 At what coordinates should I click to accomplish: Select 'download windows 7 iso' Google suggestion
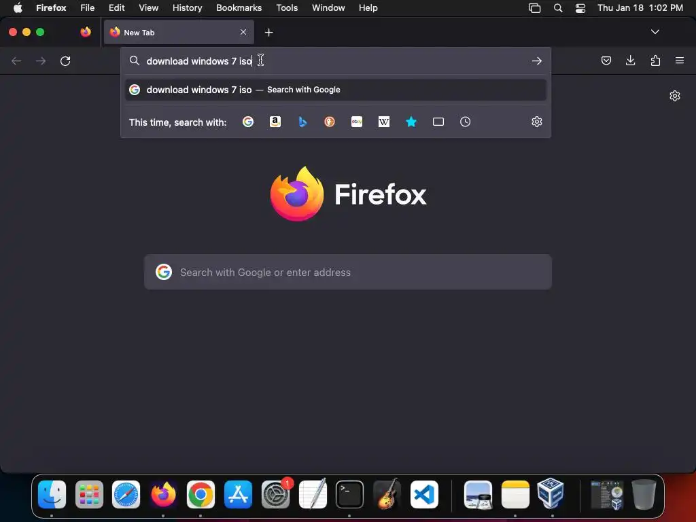(x=336, y=90)
